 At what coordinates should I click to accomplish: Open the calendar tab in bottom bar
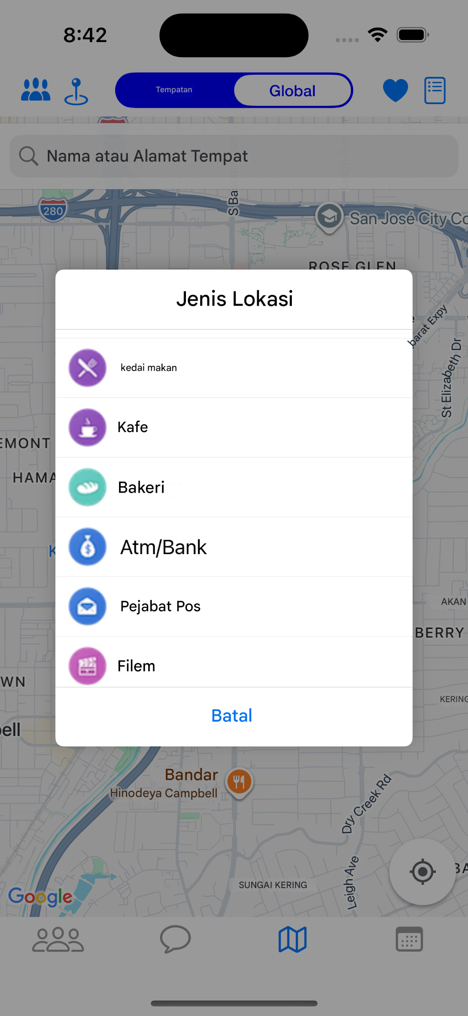point(409,939)
